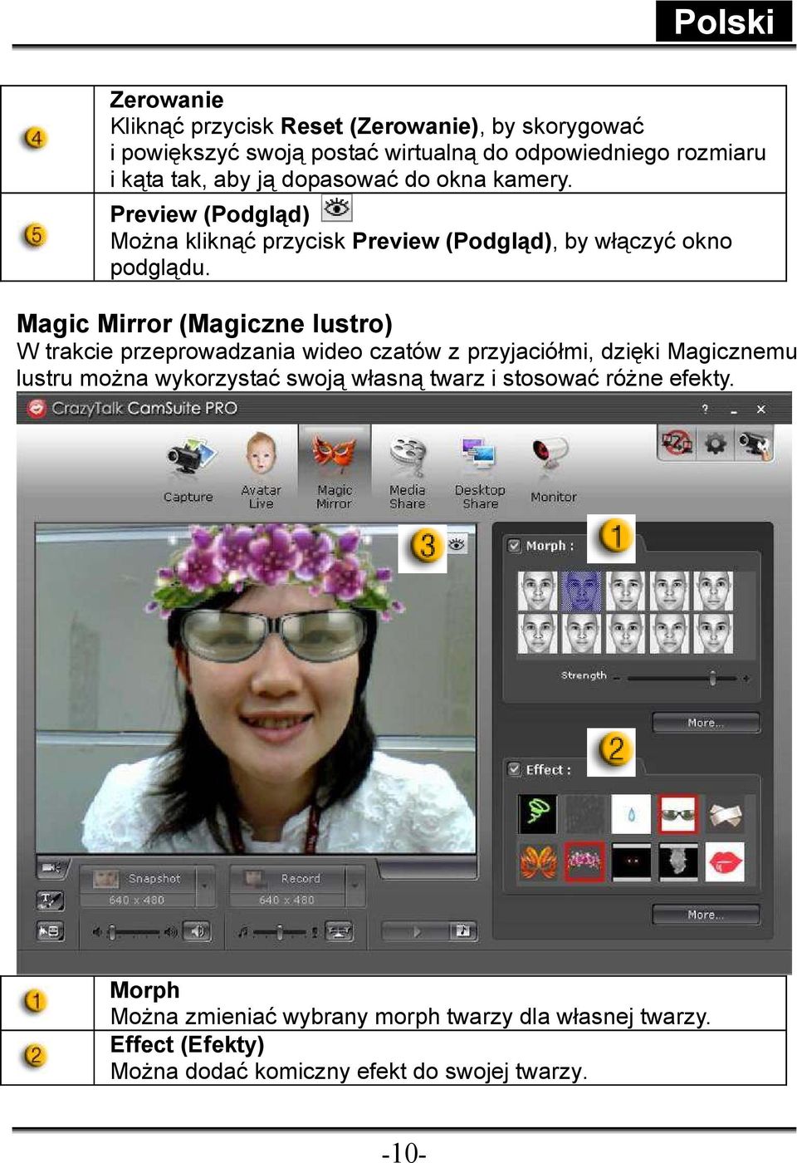The height and width of the screenshot is (1163, 797).
Task: Pick the first morph face in top row
Action: tap(537, 591)
